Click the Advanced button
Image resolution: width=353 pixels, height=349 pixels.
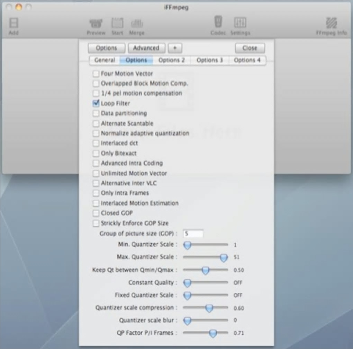(x=146, y=48)
